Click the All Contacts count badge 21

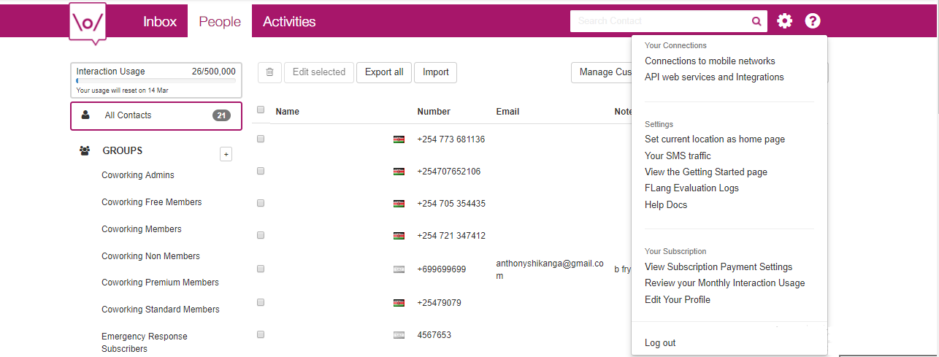[221, 115]
